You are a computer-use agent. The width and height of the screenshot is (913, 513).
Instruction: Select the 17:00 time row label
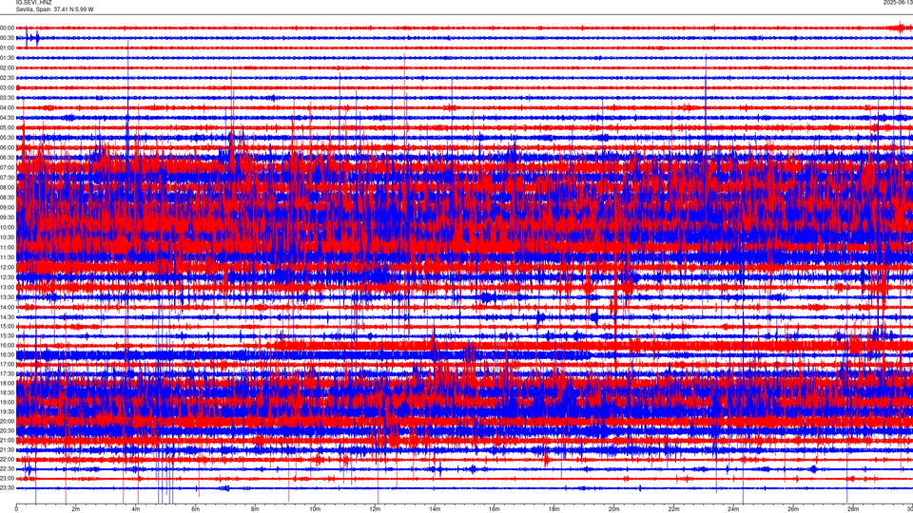pyautogui.click(x=7, y=365)
